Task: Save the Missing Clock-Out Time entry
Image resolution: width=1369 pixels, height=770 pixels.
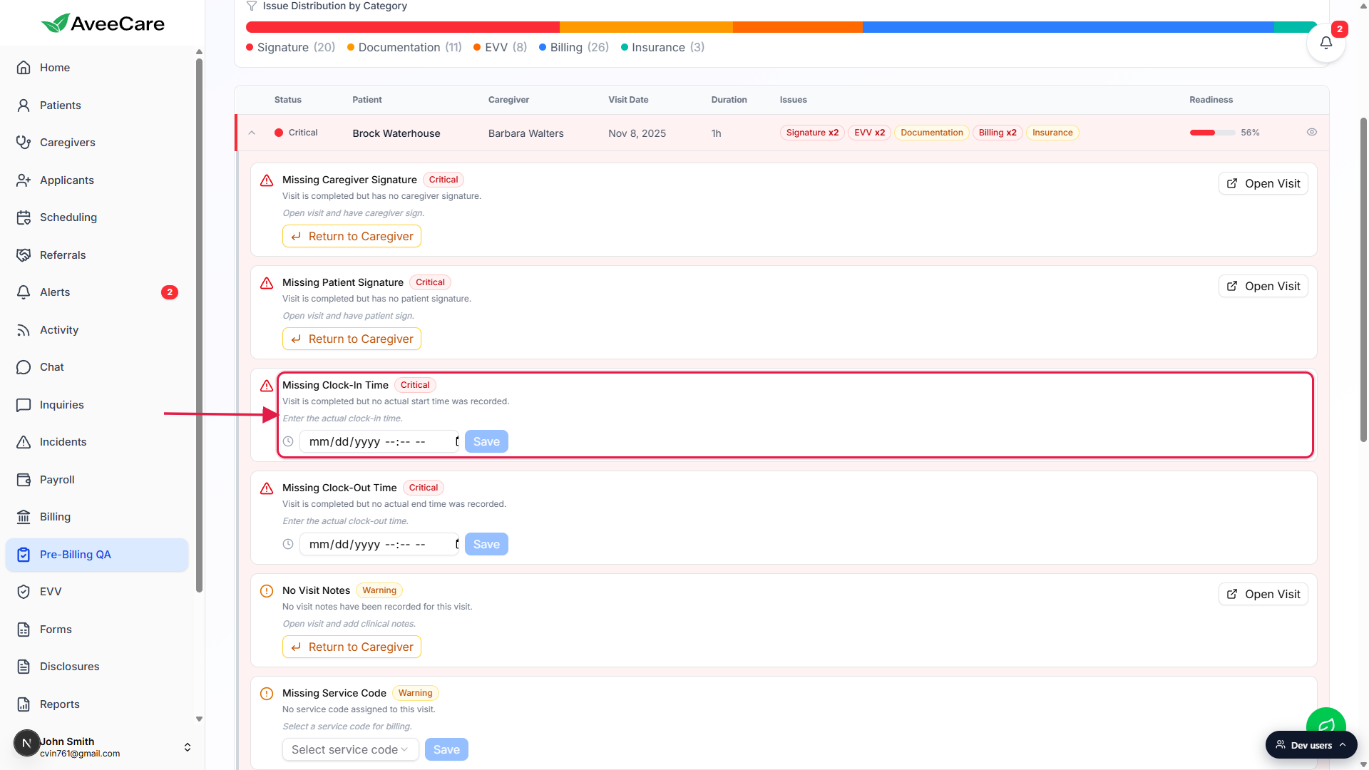Action: point(486,544)
